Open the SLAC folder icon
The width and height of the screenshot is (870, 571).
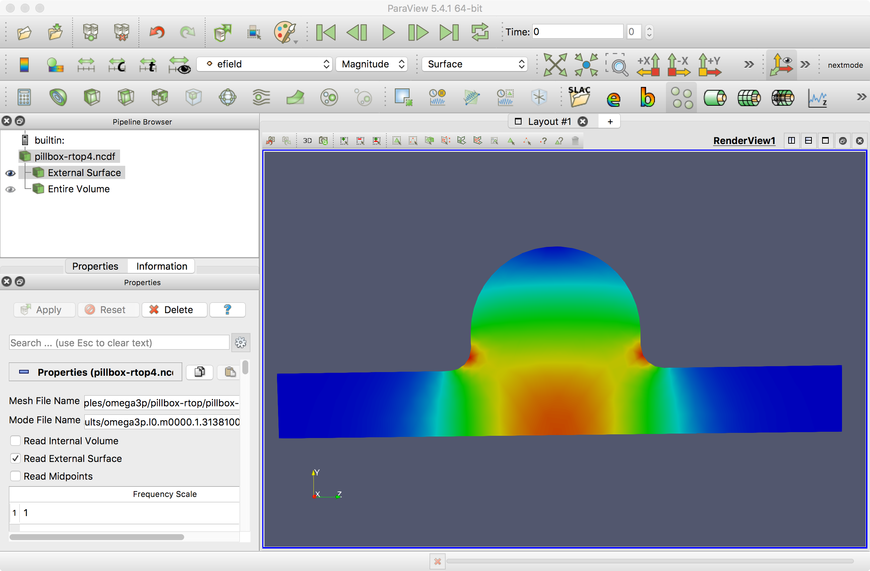(x=579, y=97)
